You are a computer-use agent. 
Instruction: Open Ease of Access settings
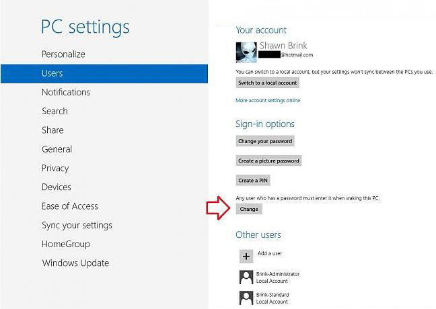(x=70, y=206)
